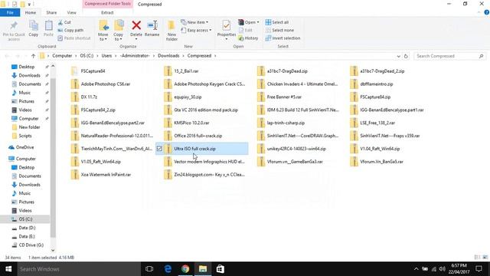
Task: Select the Scripts folder in navigation pane
Action: (x=25, y=136)
